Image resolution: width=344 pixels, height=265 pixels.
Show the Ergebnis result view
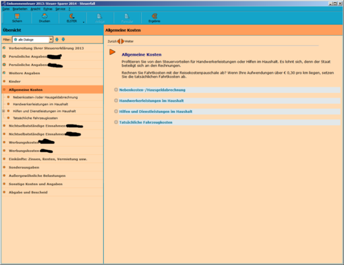(x=154, y=18)
